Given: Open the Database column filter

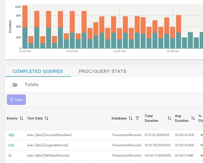Looking at the screenshot, I should pos(137,118).
